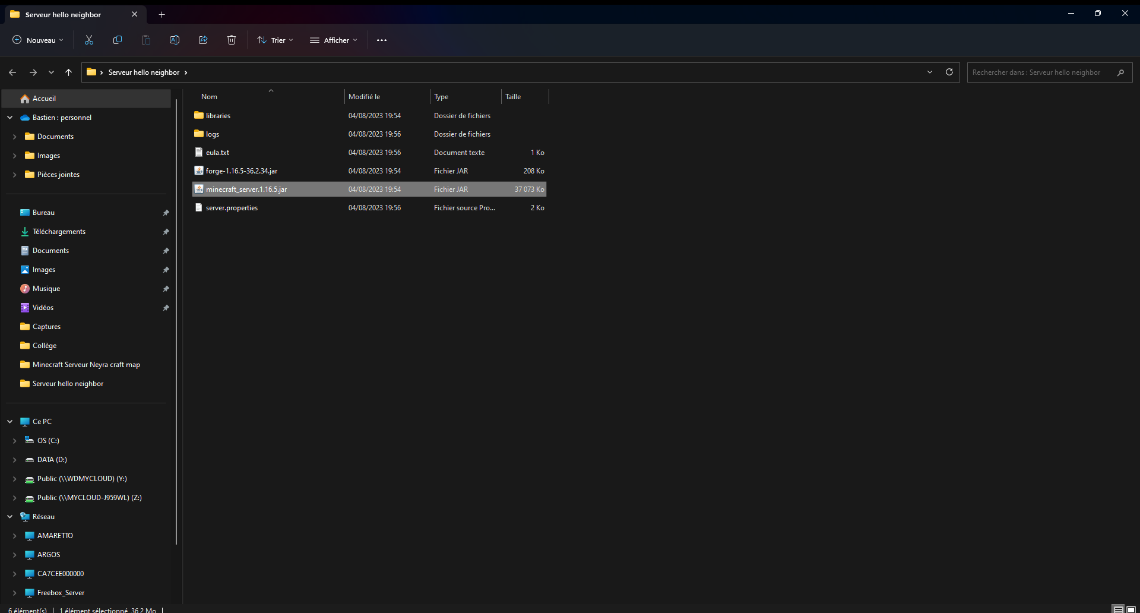Open address bar history dropdown
Screen dimensions: 1140x613
[x=930, y=72]
